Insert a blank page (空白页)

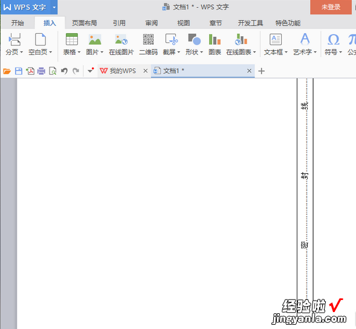[x=40, y=43]
